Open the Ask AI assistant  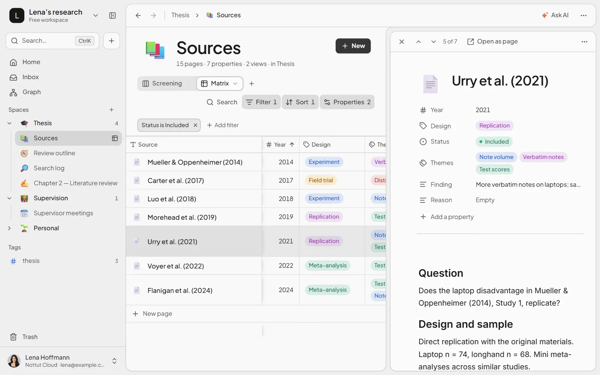(555, 15)
